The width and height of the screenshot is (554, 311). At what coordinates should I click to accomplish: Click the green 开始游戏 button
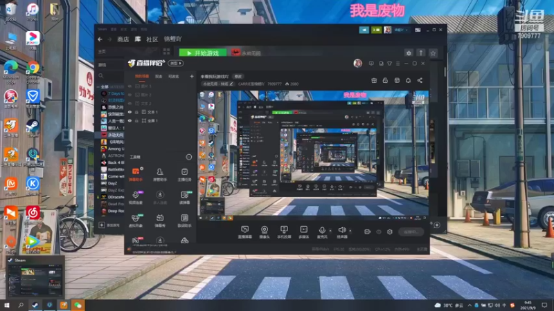[203, 53]
